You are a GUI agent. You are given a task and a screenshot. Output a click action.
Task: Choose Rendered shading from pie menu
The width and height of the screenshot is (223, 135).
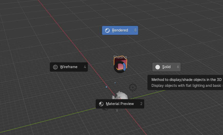coord(120,30)
